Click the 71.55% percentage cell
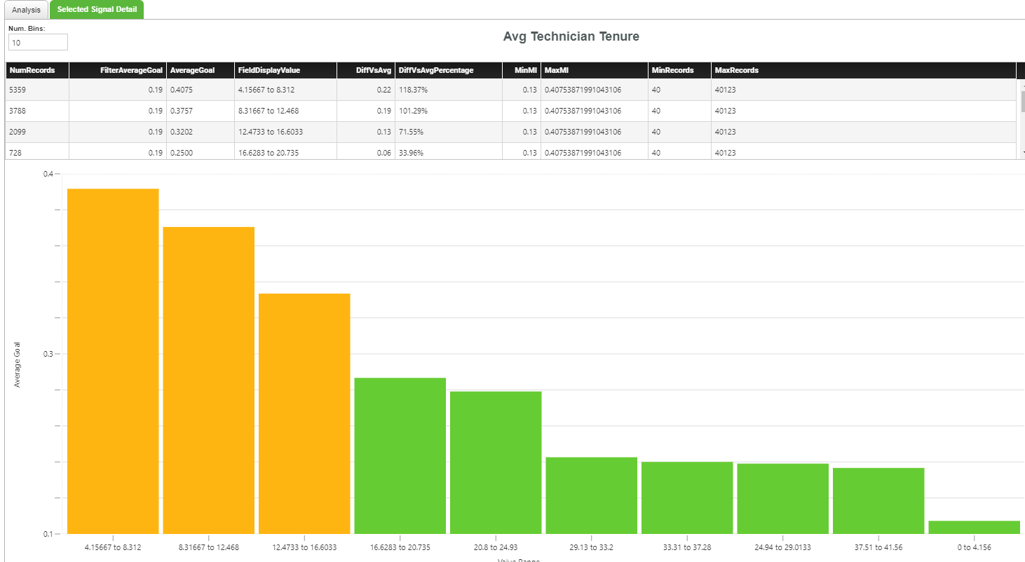The image size is (1025, 562). tap(449, 132)
